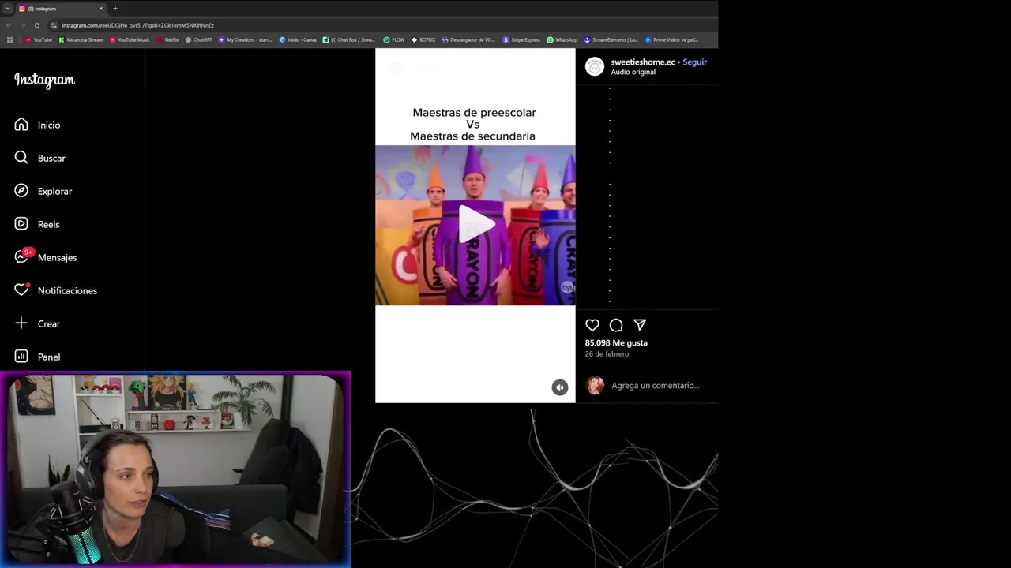Image resolution: width=1011 pixels, height=568 pixels.
Task: Expand the tab search dropdown
Action: point(7,9)
